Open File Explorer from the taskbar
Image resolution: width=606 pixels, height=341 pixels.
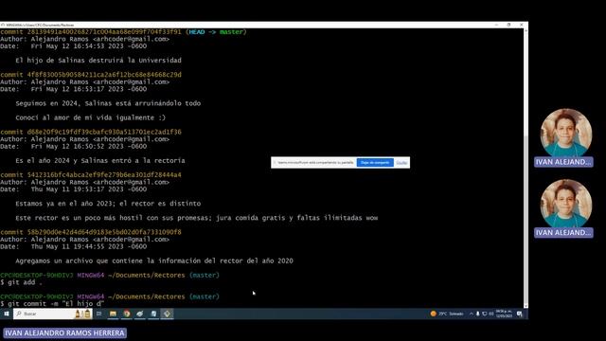tap(113, 314)
